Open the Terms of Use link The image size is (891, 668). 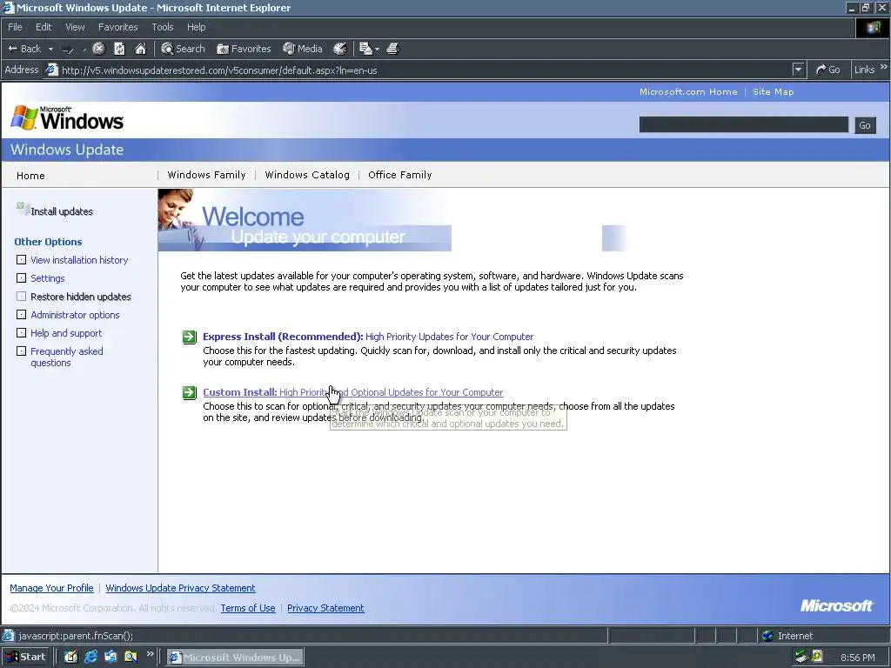(248, 608)
